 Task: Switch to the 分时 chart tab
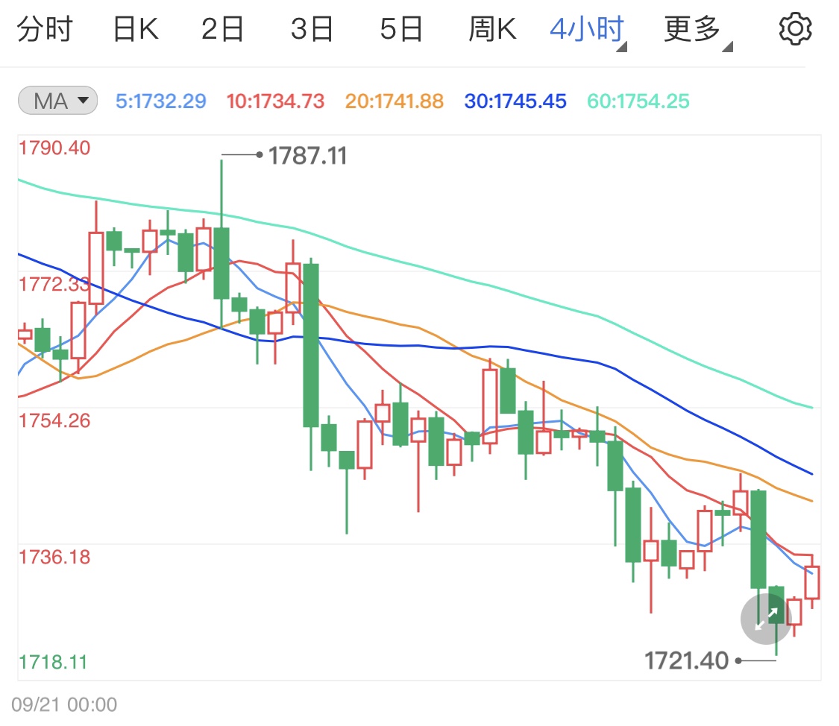(x=46, y=28)
